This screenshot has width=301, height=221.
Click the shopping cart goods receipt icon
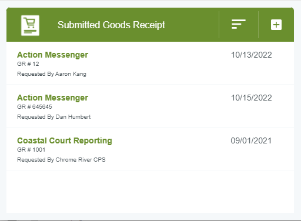click(30, 25)
